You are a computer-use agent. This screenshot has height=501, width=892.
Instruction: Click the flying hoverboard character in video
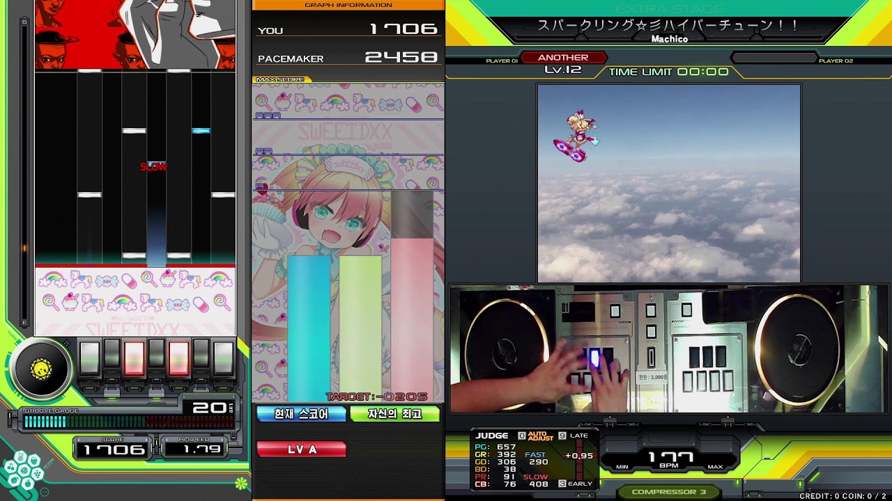[578, 136]
